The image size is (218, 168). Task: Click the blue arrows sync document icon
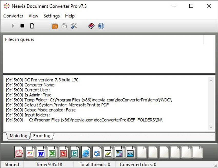97,152
